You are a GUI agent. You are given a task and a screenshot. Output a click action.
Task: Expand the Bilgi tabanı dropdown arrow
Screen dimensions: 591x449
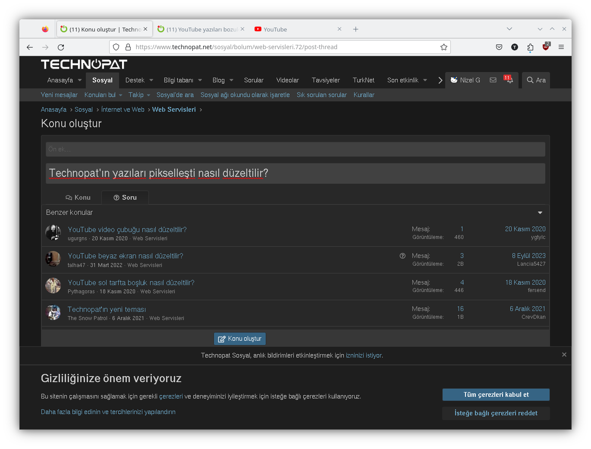pyautogui.click(x=200, y=80)
